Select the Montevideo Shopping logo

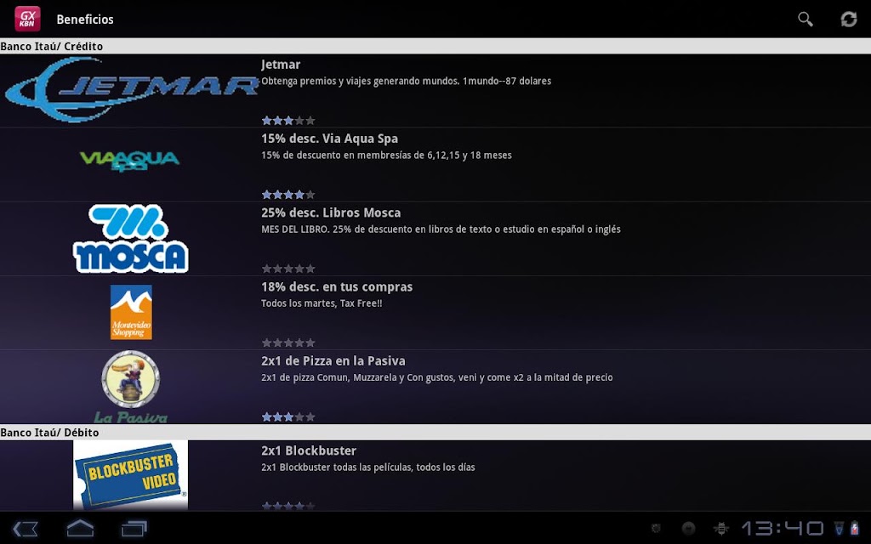coord(131,312)
